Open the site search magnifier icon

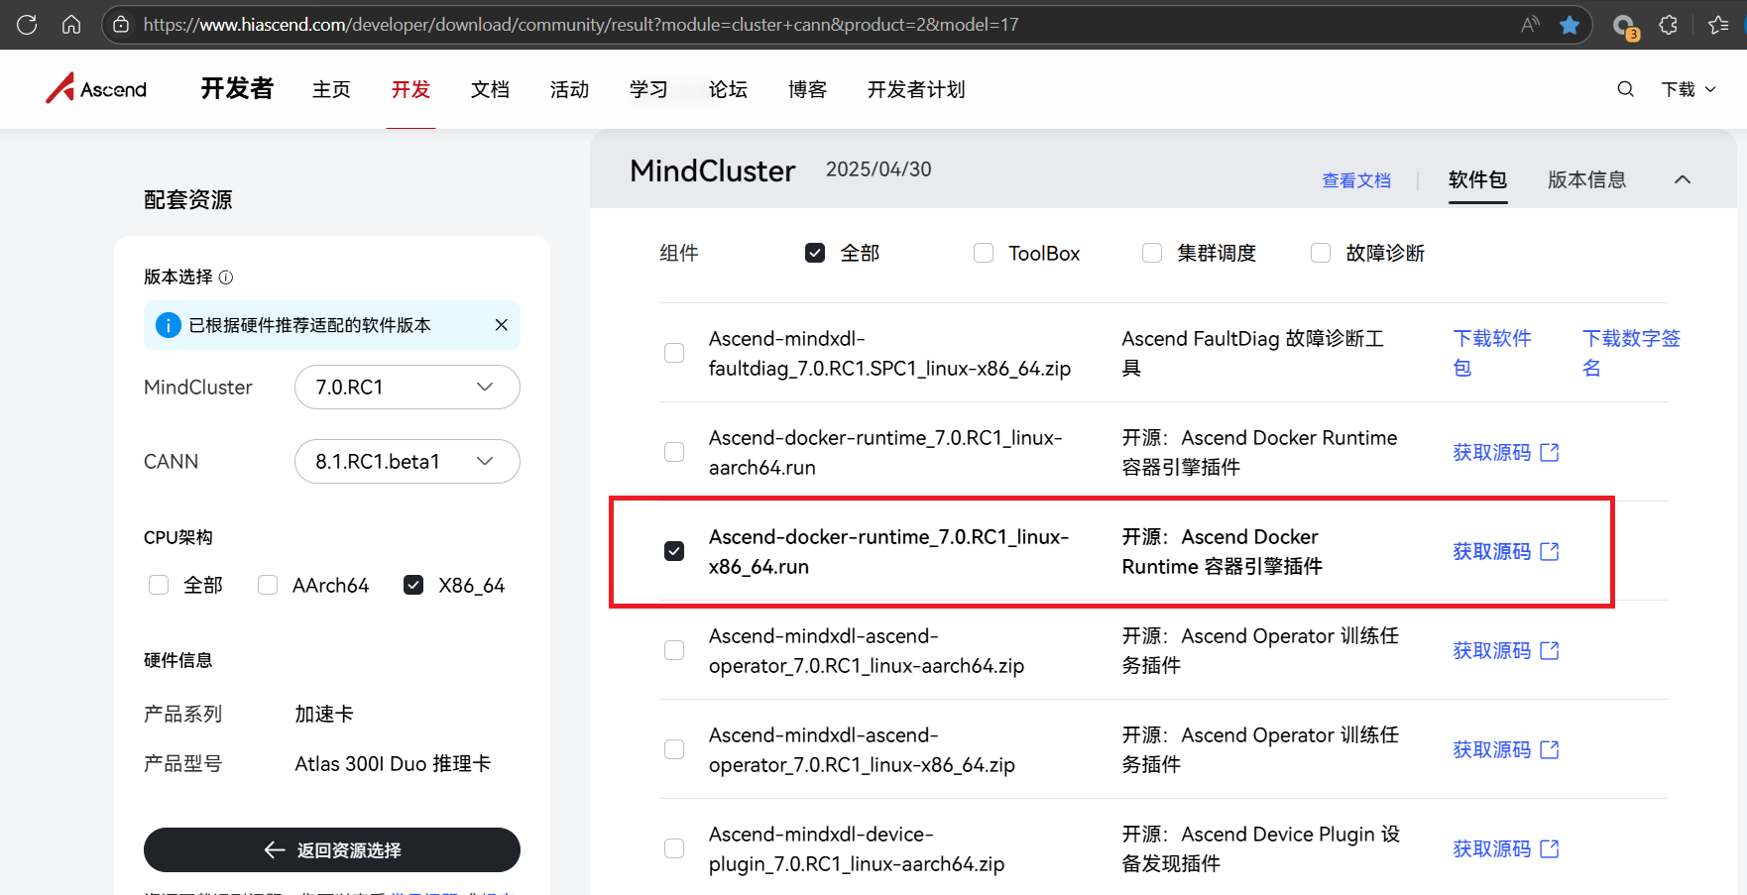pos(1625,89)
